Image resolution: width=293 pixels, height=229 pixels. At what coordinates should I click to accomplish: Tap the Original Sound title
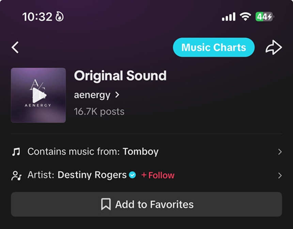click(120, 76)
